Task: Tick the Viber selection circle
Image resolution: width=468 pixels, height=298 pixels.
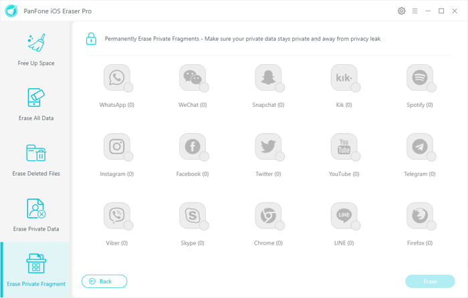Action: 128,226
